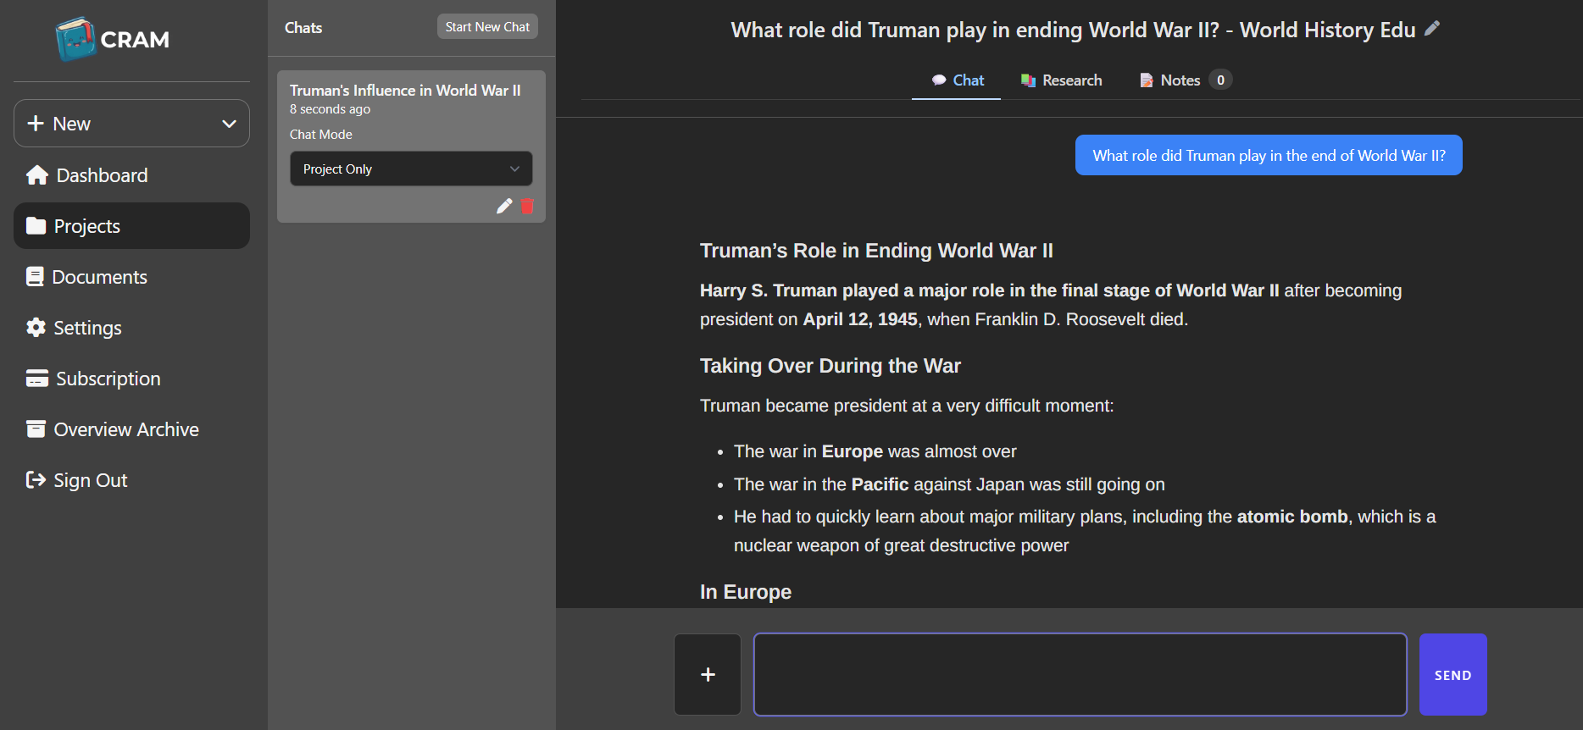Screen dimensions: 1583x730
Task: Open Subscription page
Action: click(x=131, y=379)
